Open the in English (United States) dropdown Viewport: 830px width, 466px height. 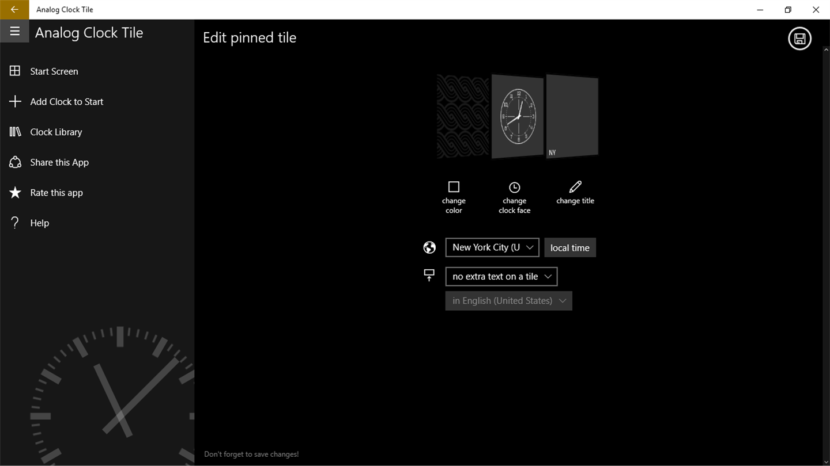pos(509,301)
